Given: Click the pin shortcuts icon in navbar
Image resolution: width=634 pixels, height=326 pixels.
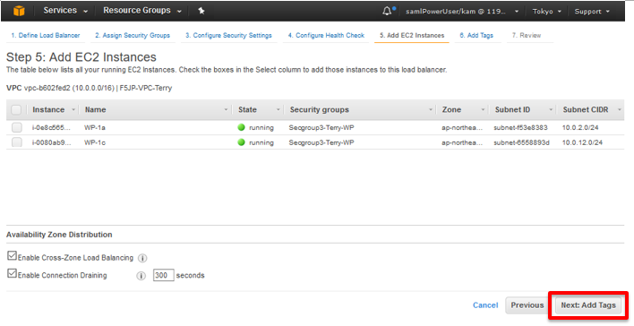Looking at the screenshot, I should coord(201,11).
